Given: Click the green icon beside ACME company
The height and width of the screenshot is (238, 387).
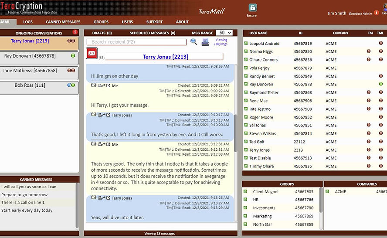Looking at the screenshot, I should [327, 191].
